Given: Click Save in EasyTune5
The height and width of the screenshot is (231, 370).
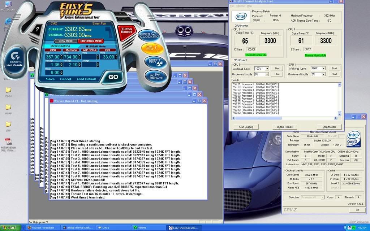Looking at the screenshot, I should coord(50,79).
